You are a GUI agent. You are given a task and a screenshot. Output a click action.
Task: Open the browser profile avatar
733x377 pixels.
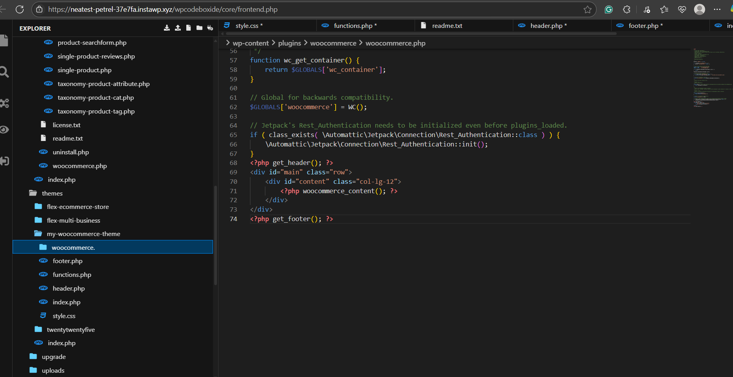(700, 9)
